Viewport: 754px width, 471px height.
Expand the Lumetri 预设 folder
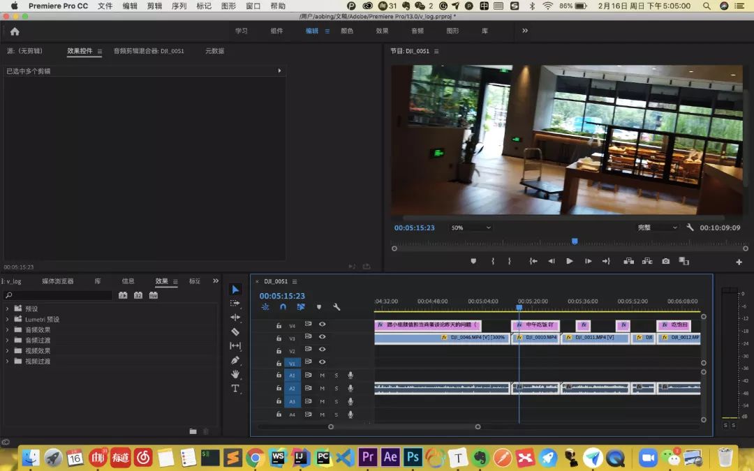(8, 320)
